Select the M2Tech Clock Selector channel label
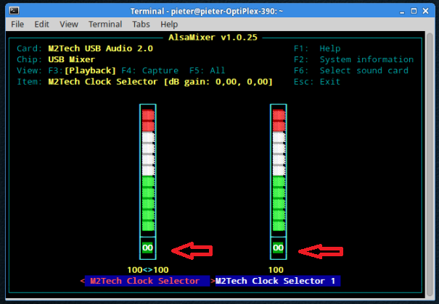439x304 pixels. tap(147, 281)
